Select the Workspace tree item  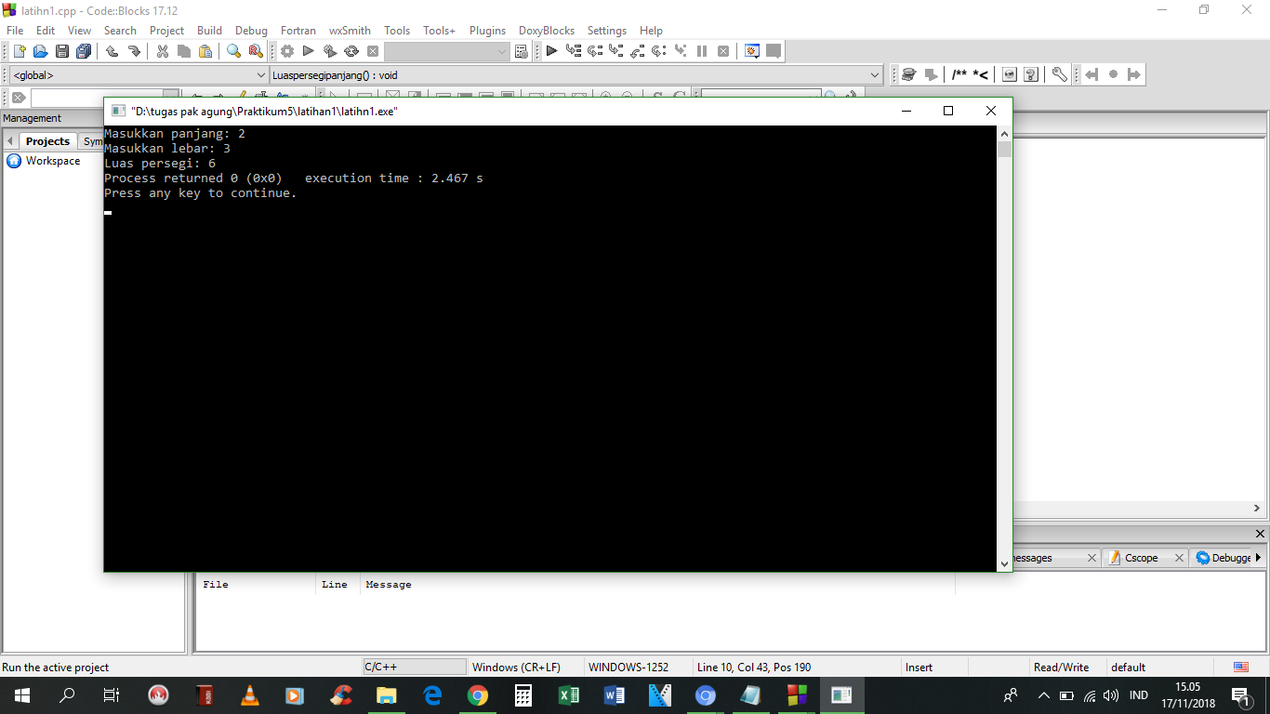pyautogui.click(x=53, y=161)
